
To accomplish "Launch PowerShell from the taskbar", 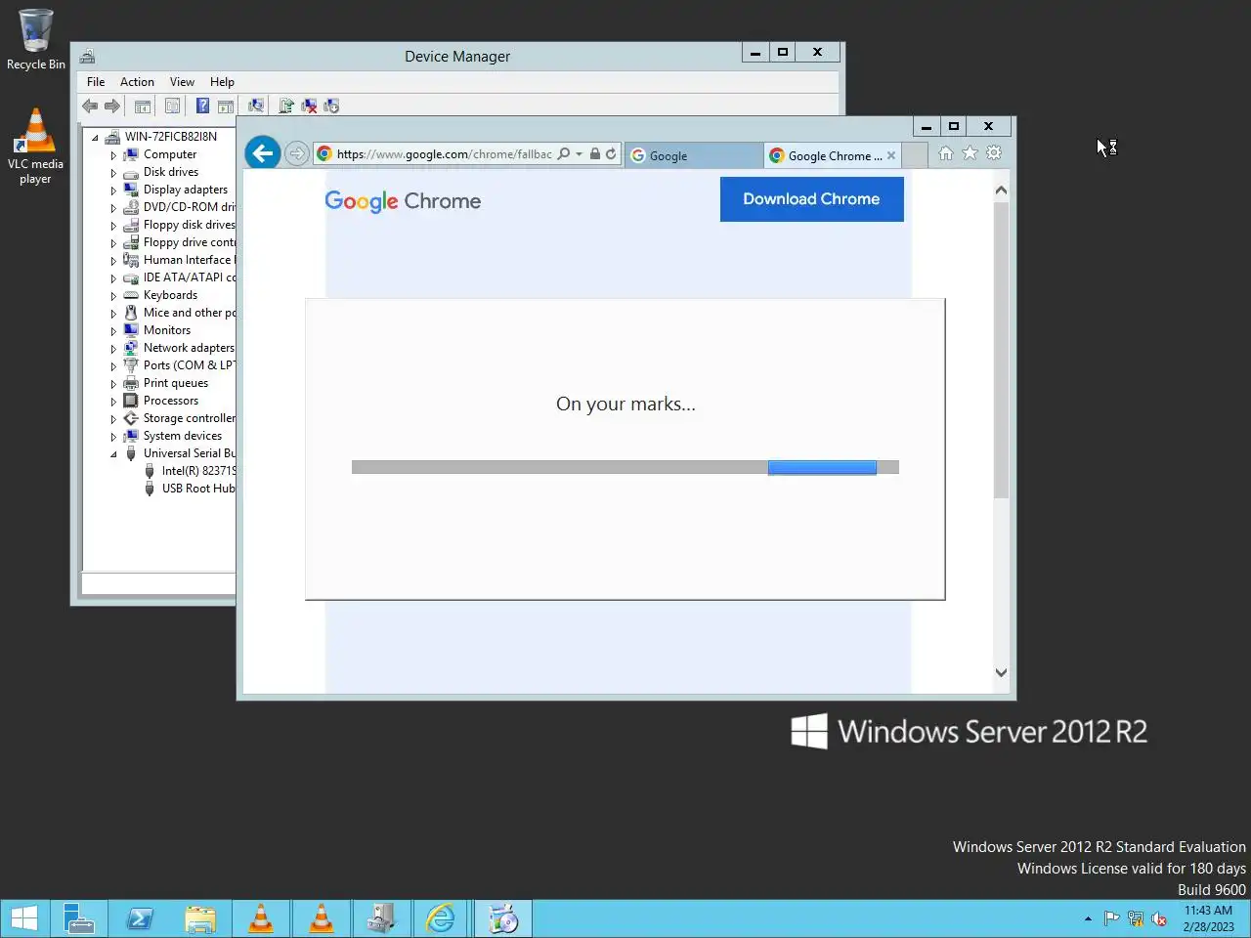I will [x=140, y=918].
